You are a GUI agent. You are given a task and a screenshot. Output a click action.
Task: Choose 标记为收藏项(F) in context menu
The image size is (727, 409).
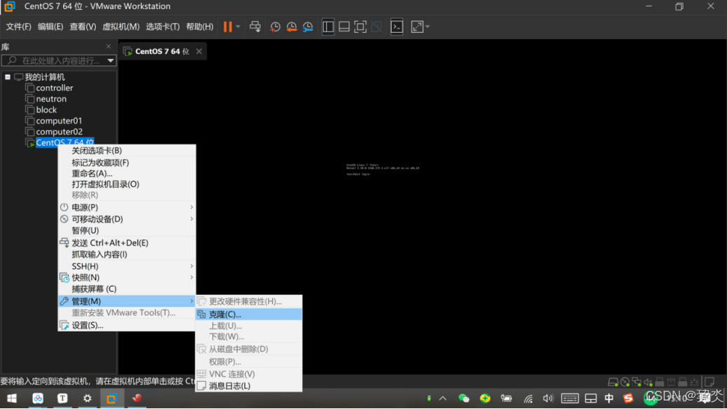click(127, 162)
